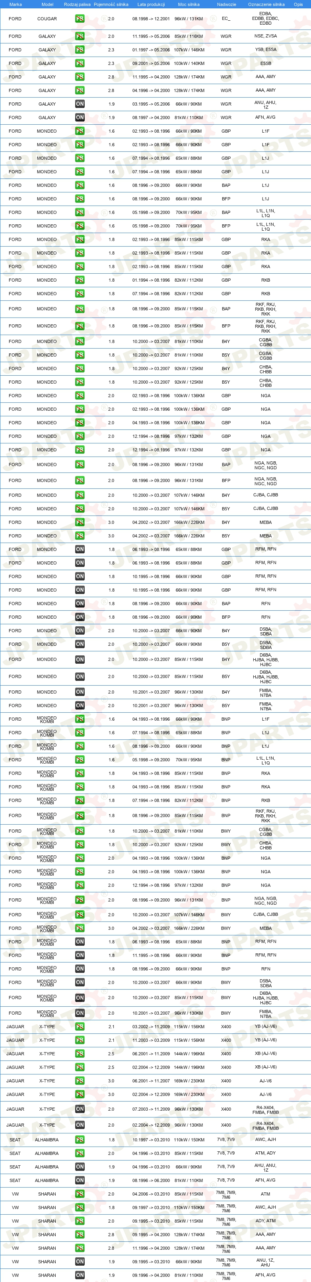Click the Rodzaj paliwa column header
Viewport: 311px width, 1282px height.
coord(78,4)
